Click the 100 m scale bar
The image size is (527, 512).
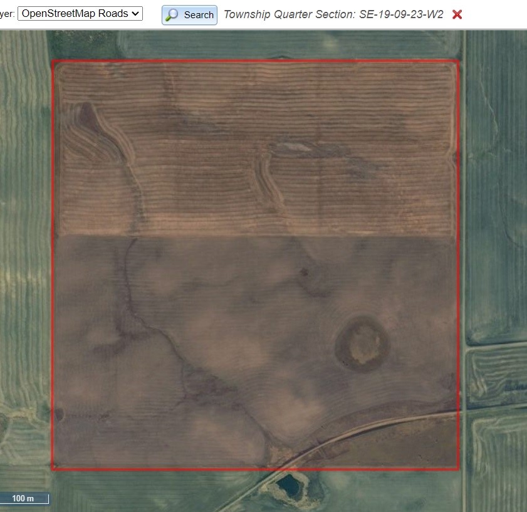tap(24, 498)
